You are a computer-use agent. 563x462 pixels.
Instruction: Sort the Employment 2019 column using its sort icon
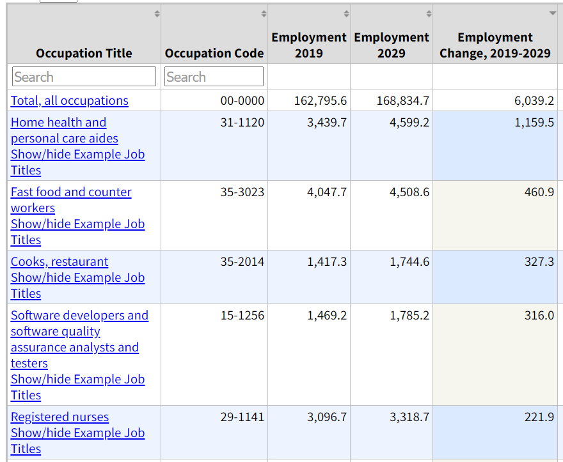click(345, 13)
